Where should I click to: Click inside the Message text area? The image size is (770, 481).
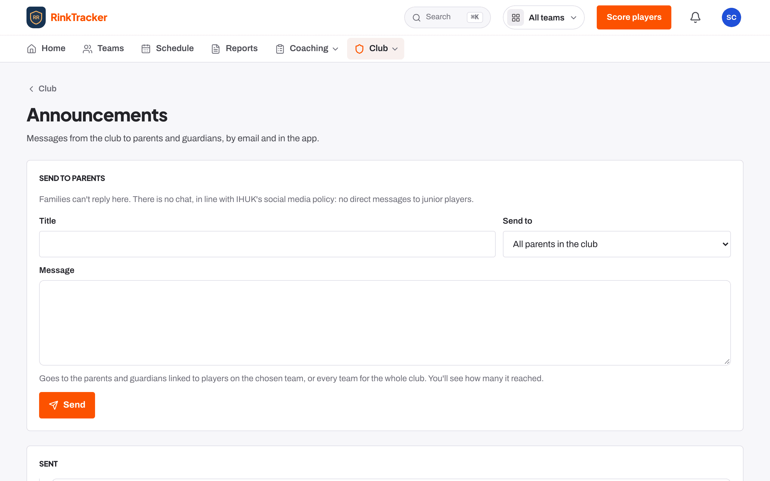click(385, 323)
